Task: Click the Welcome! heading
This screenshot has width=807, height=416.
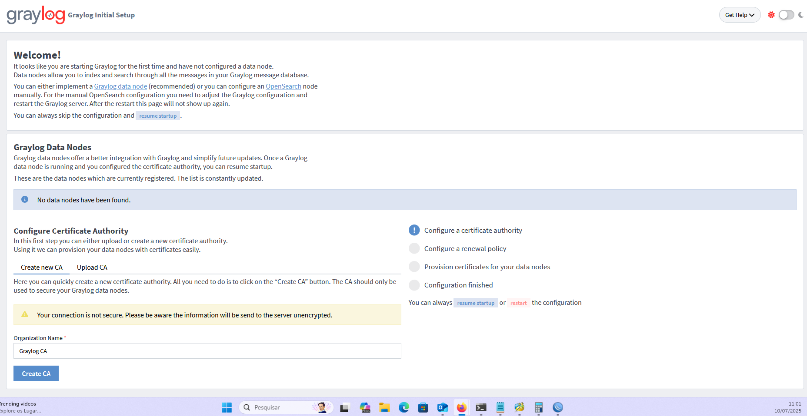Action: (x=37, y=55)
